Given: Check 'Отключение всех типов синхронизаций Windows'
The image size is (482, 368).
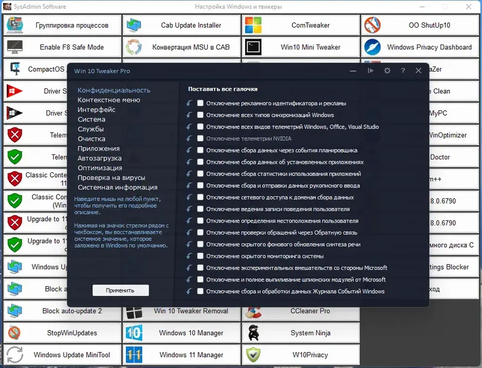Looking at the screenshot, I should pos(201,114).
